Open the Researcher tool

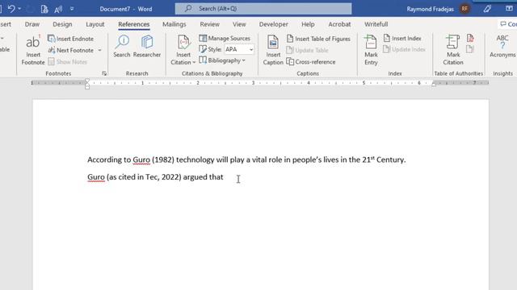click(x=147, y=47)
